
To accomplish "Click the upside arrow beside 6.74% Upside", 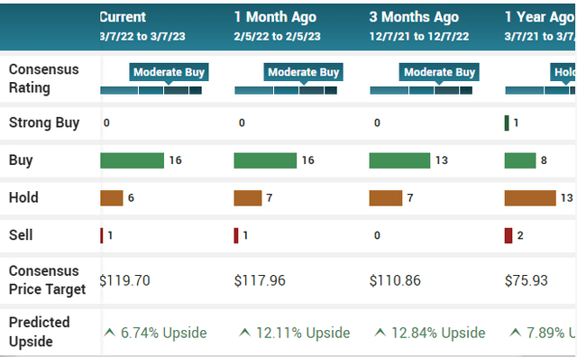I will (x=109, y=333).
